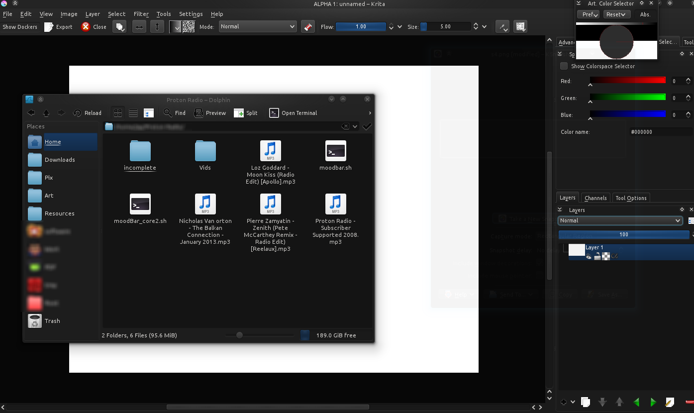Click Preview in Dolphin toolbar

[x=210, y=113]
